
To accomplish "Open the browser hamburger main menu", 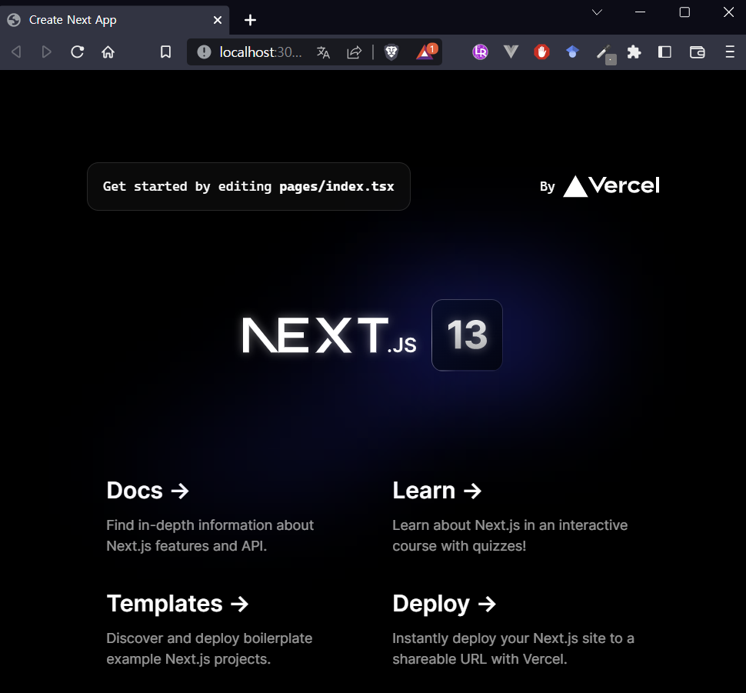I will [x=730, y=52].
